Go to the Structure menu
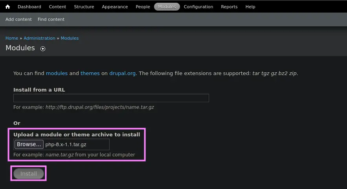Viewport: 347px width, 189px height. coord(84,7)
